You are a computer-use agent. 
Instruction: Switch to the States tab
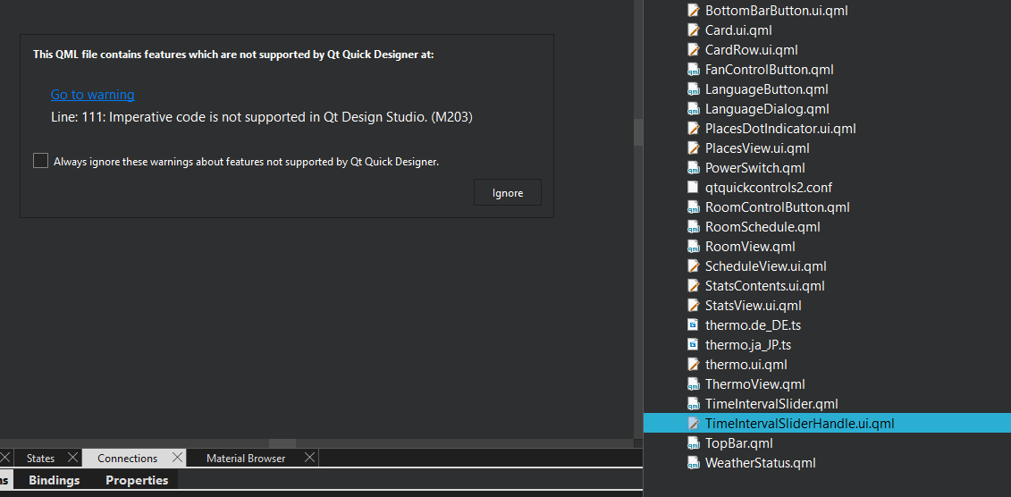click(x=40, y=459)
